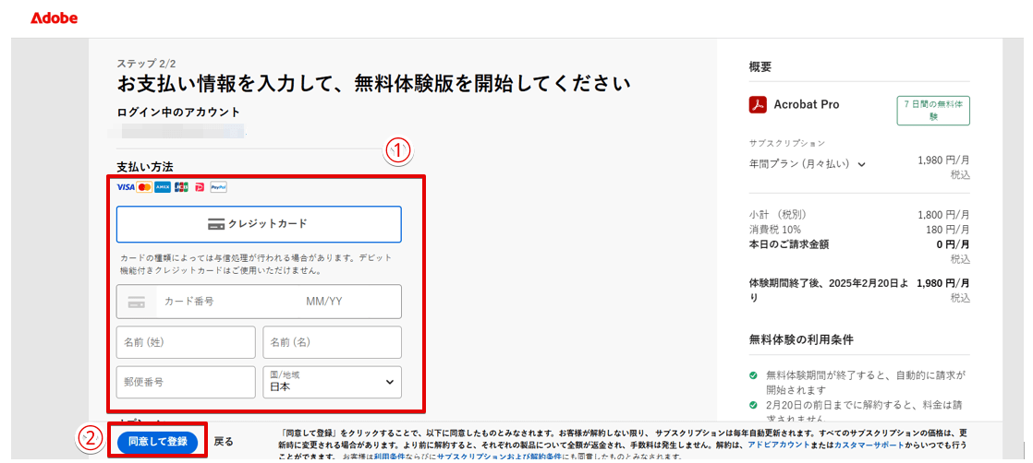The height and width of the screenshot is (463, 1033).
Task: Click the 小計 (税別) line
Action: pyautogui.click(x=777, y=215)
